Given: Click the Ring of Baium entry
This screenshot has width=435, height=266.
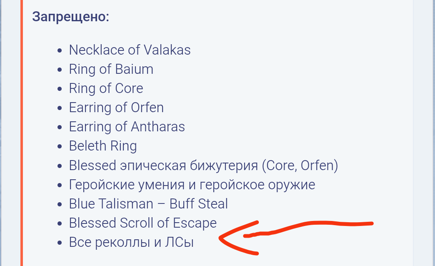Looking at the screenshot, I should tap(111, 69).
